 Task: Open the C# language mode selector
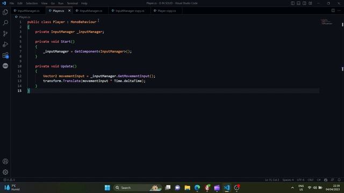[x=319, y=180]
